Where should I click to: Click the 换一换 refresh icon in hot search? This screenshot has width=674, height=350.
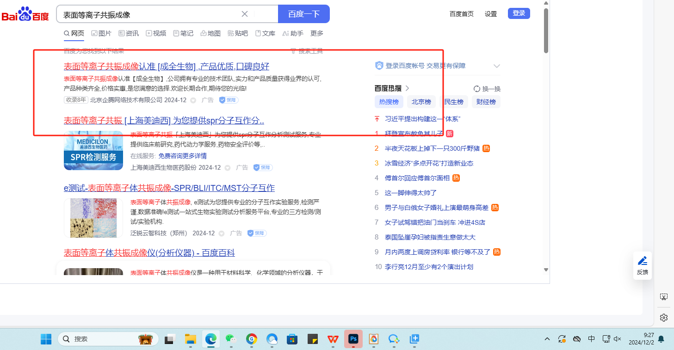tap(477, 89)
